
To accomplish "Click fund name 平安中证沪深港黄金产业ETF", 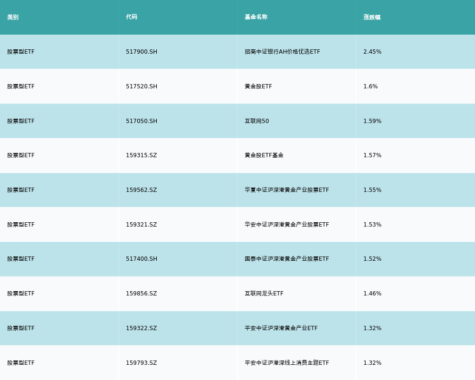I will (x=281, y=328).
